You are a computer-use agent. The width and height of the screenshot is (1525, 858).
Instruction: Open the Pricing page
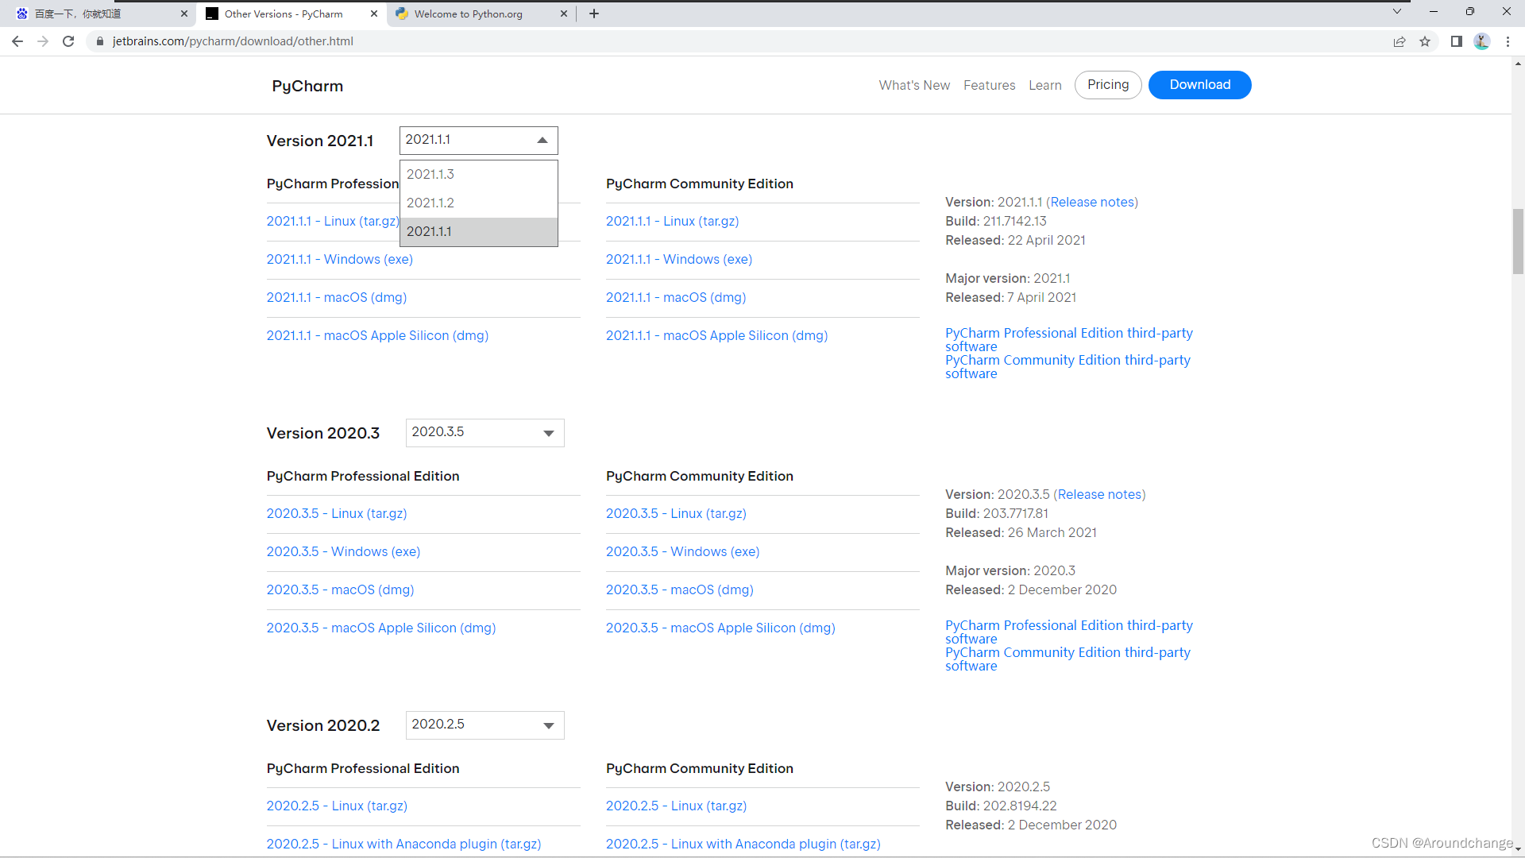click(x=1107, y=85)
